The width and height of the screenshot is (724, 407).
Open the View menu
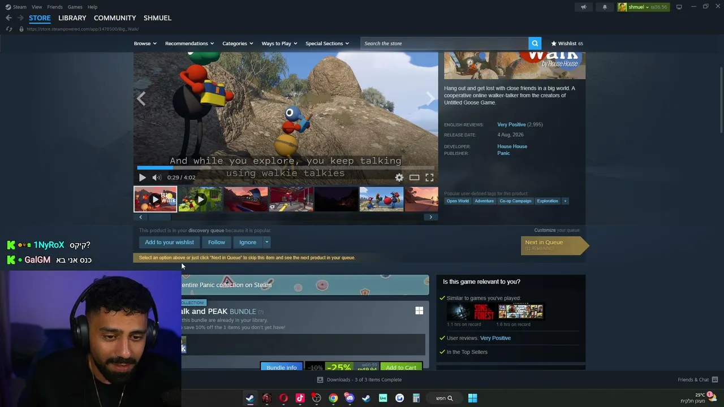(x=37, y=7)
